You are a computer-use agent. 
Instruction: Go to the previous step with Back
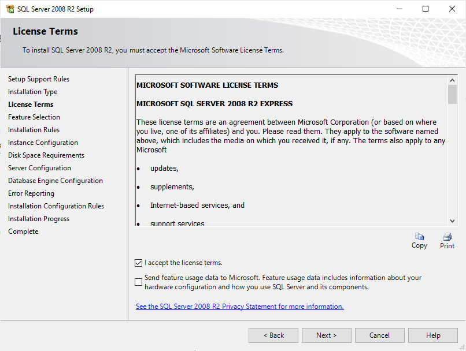[x=273, y=335]
